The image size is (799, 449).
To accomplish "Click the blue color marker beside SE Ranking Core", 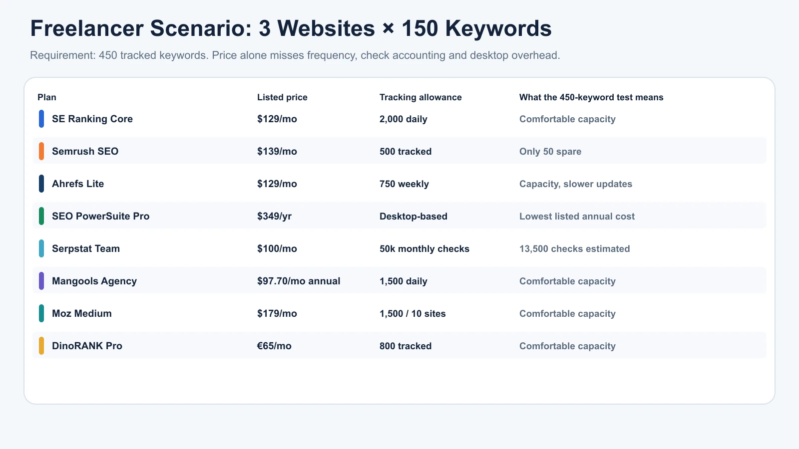I will (x=41, y=119).
